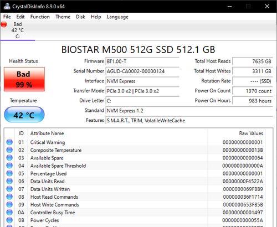277x227 pixels.
Task: Click the CrystalDiskInfo app icon in title bar
Action: 7,6
